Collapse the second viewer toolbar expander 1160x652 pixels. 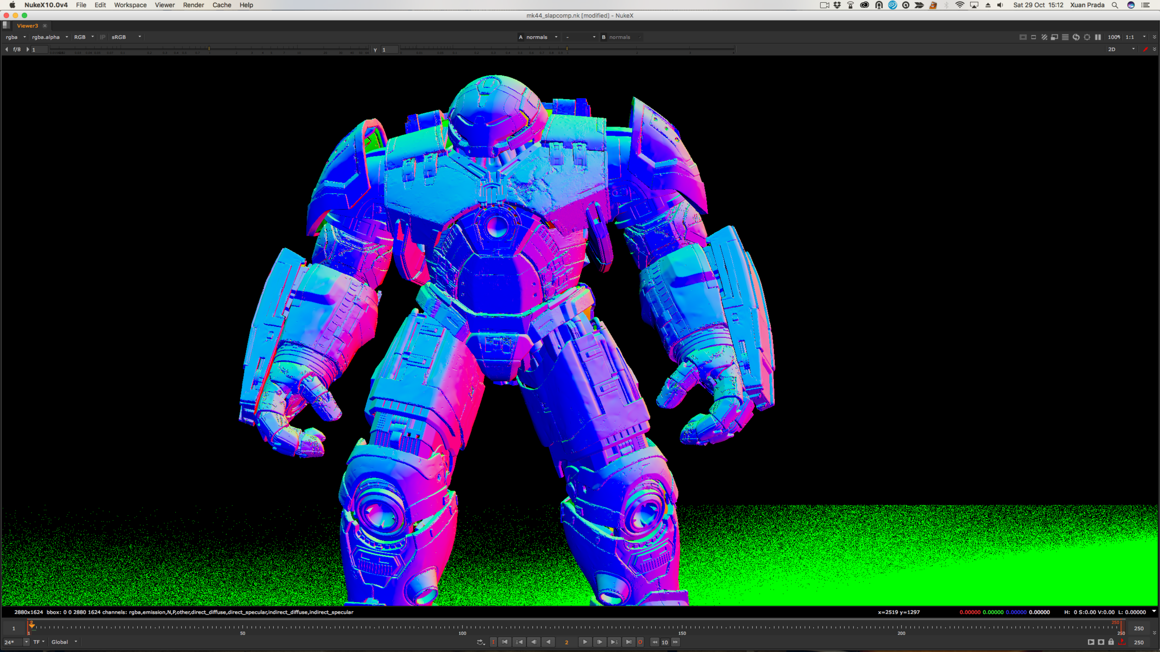click(1154, 49)
